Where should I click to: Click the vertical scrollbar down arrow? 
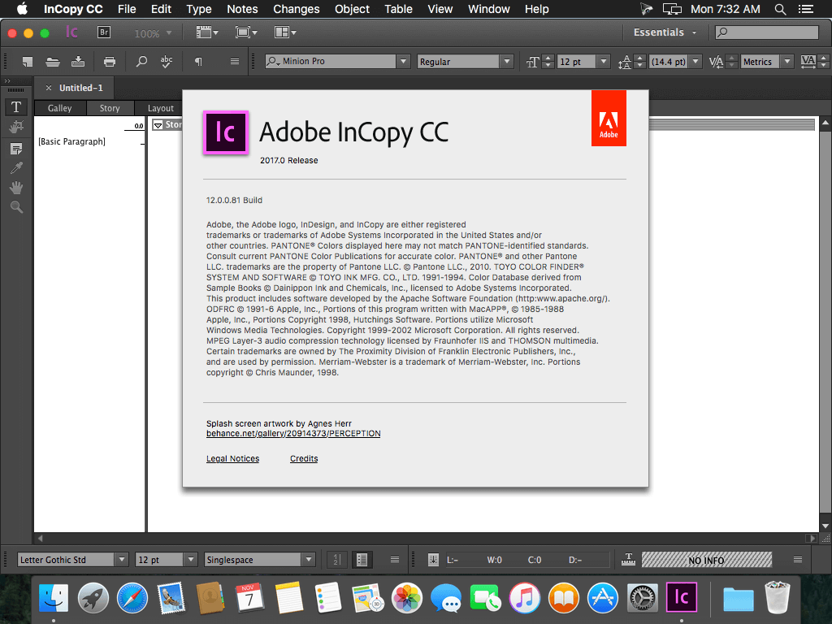[825, 526]
